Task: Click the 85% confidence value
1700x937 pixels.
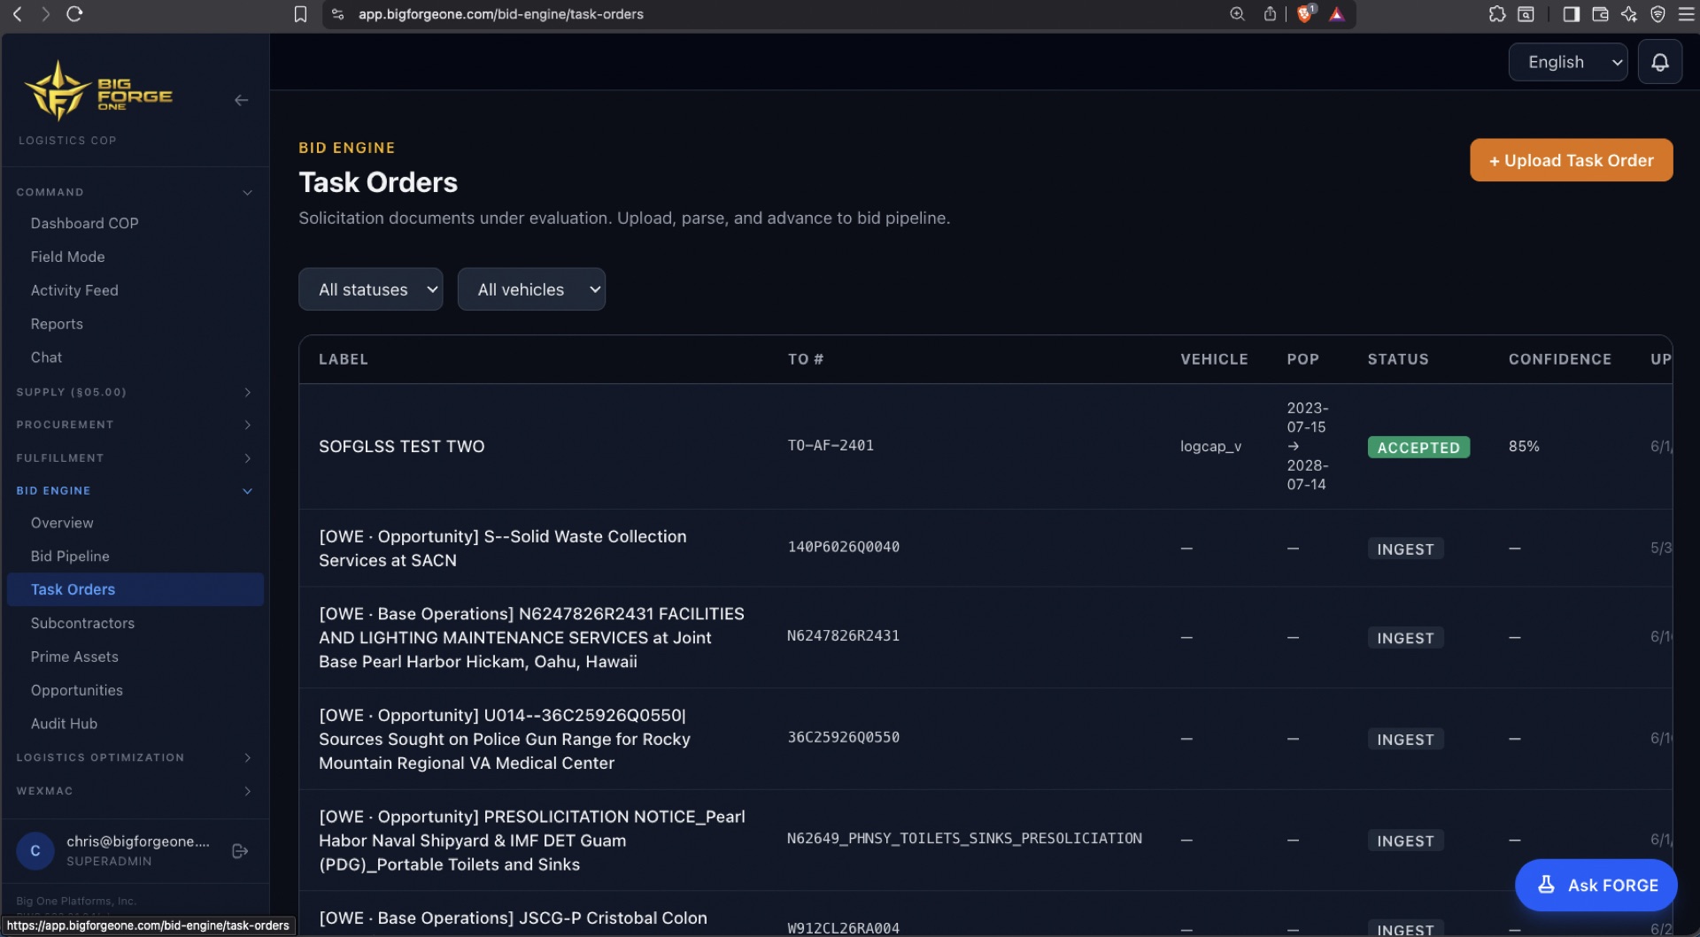Action: click(x=1524, y=446)
